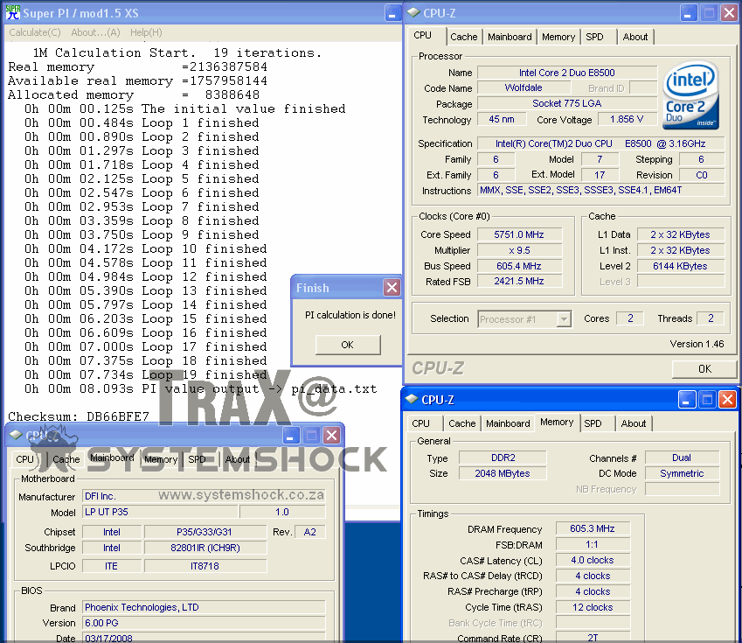Click the Manufacturer DFI Inc. field
The image size is (742, 643).
click(x=204, y=496)
